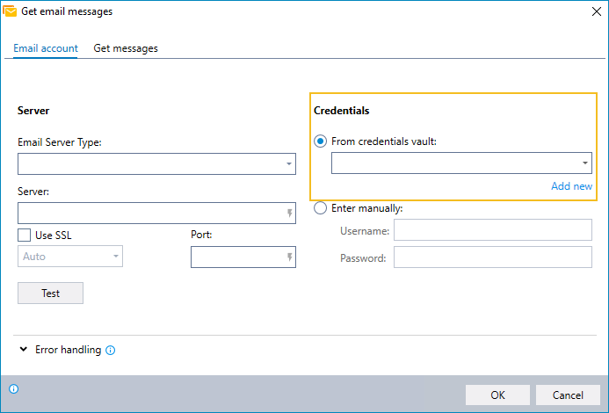The width and height of the screenshot is (609, 413).
Task: Click the variable icon in Port field
Action: pos(290,257)
